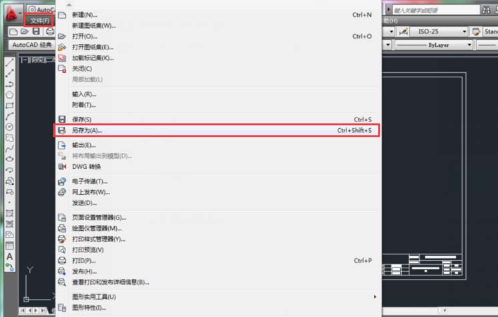Open the 文件(F) menu
This screenshot has height=317, width=498.
click(39, 21)
